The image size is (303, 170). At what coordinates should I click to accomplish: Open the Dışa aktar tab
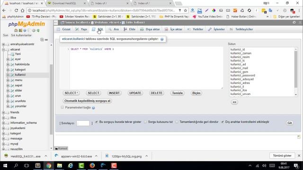150,29
